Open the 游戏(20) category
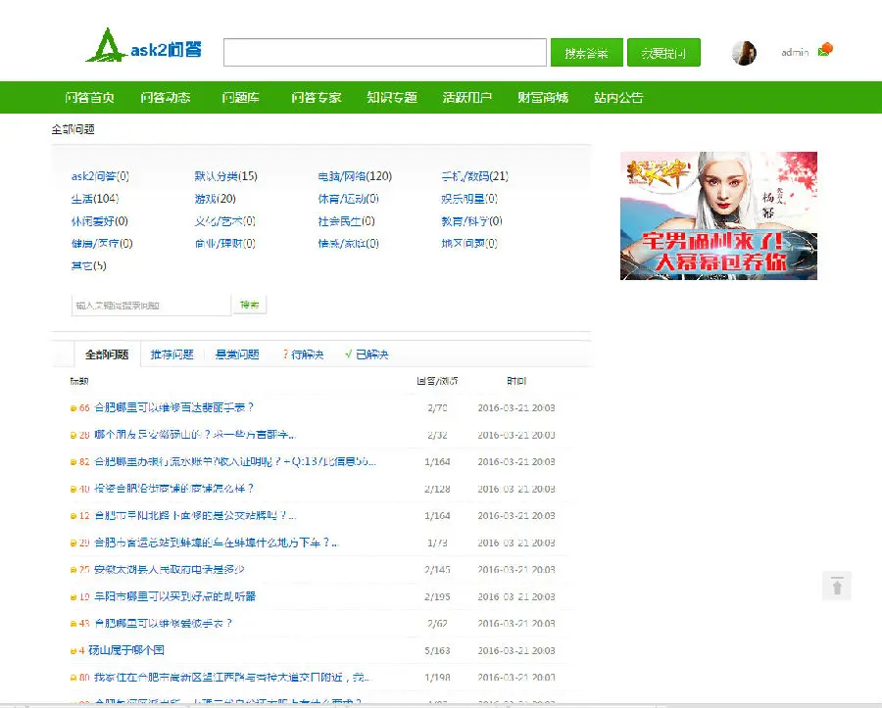Image resolution: width=882 pixels, height=708 pixels. pos(215,199)
